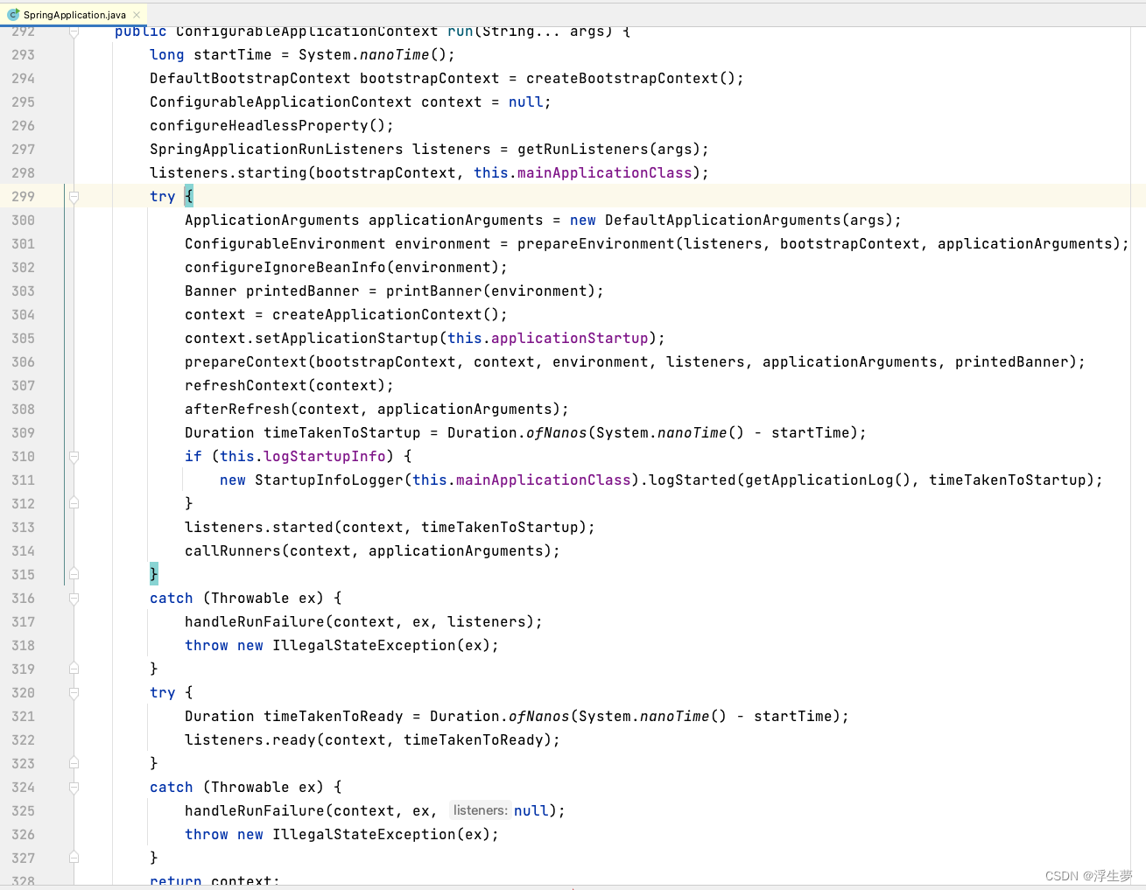Collapse the try block starting at line 299
This screenshot has height=890, width=1146.
[74, 195]
